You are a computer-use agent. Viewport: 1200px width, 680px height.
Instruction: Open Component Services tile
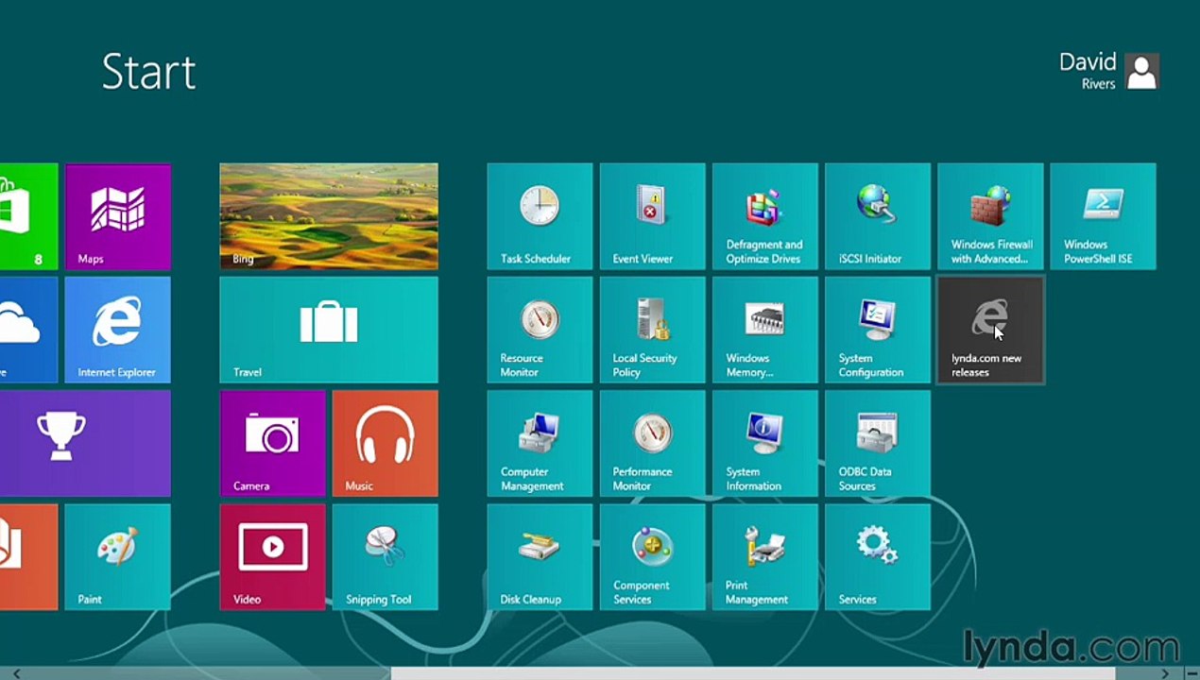point(652,556)
